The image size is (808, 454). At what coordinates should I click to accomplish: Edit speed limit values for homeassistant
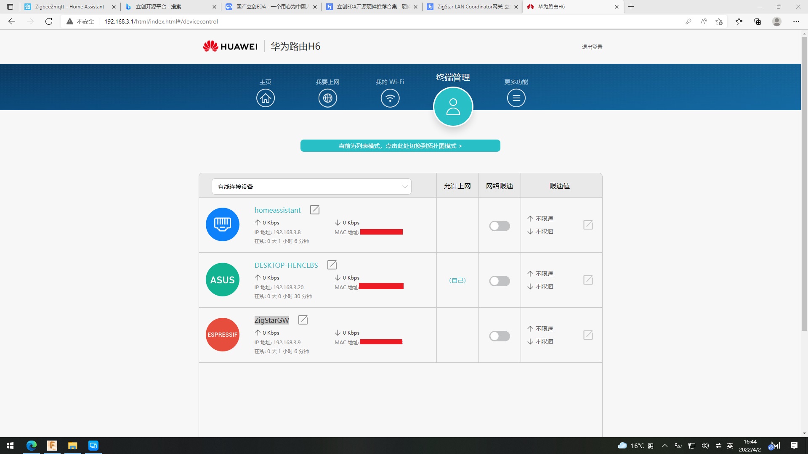click(588, 225)
